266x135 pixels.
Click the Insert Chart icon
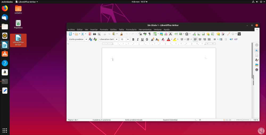click(166, 34)
